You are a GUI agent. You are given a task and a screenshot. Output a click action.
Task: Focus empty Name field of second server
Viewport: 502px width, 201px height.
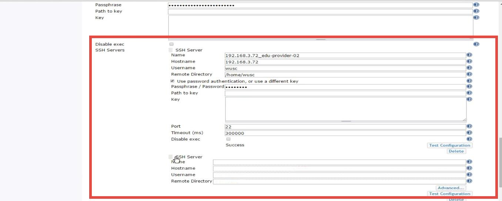pos(339,162)
